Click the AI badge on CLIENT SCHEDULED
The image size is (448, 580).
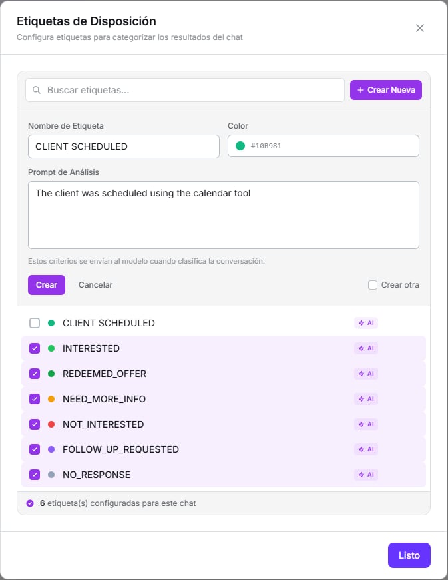click(366, 323)
